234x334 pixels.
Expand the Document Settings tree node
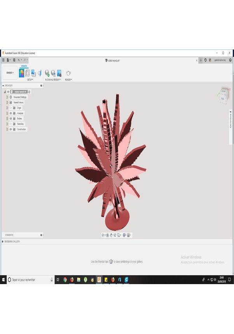tap(7, 97)
